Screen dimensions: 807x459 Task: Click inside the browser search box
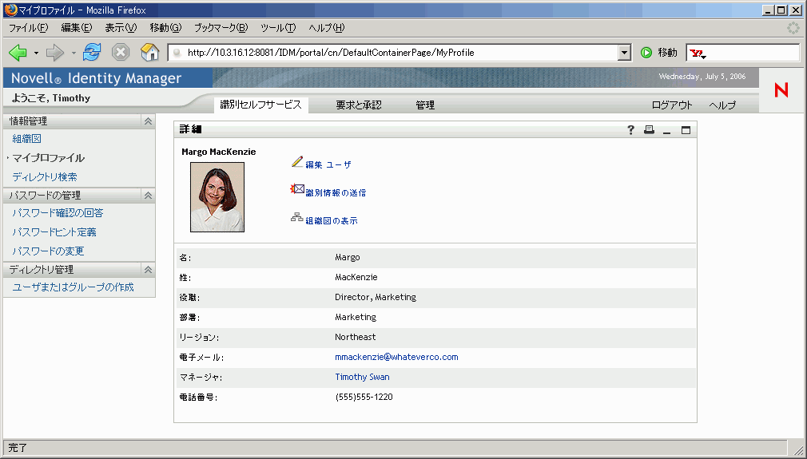point(753,53)
